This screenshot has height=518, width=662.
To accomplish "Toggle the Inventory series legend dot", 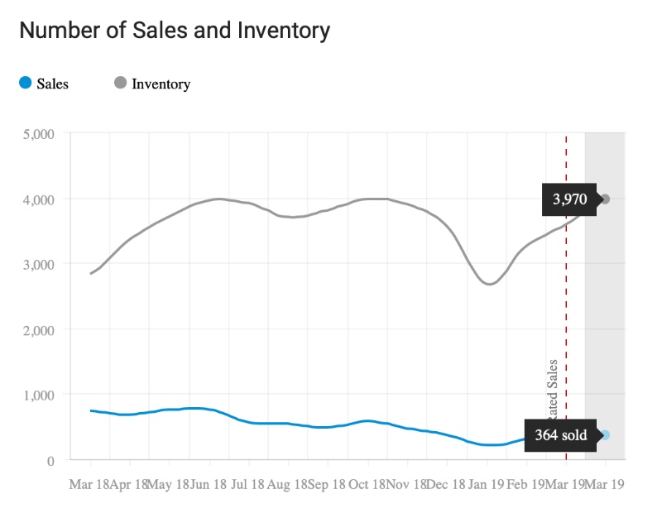I will click(x=120, y=83).
